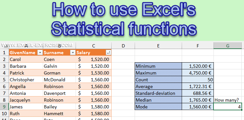Click the Mode label cell

point(158,107)
